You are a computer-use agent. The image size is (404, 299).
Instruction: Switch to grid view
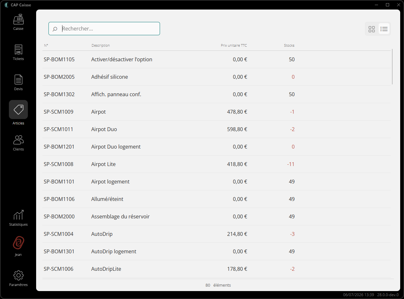[x=372, y=29]
